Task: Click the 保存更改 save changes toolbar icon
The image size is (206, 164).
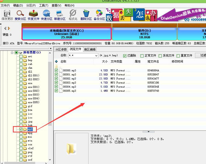Action: point(7,15)
